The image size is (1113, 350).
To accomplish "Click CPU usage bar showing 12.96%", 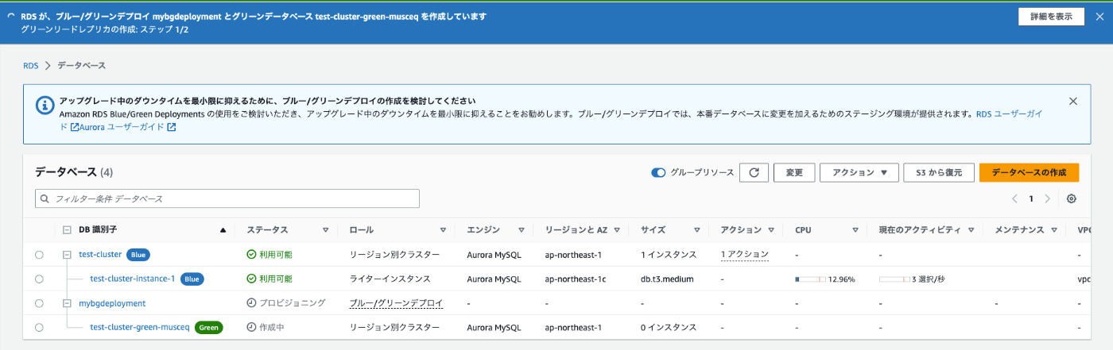I will (x=809, y=279).
